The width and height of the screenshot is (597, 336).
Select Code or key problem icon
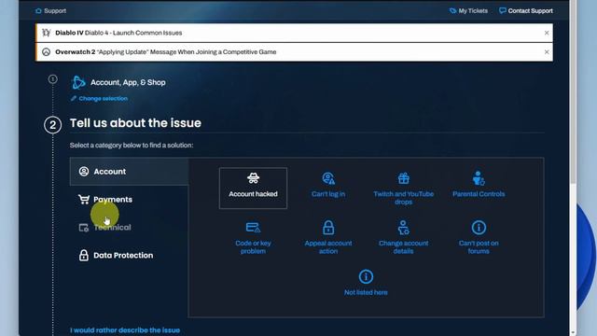pyautogui.click(x=253, y=228)
